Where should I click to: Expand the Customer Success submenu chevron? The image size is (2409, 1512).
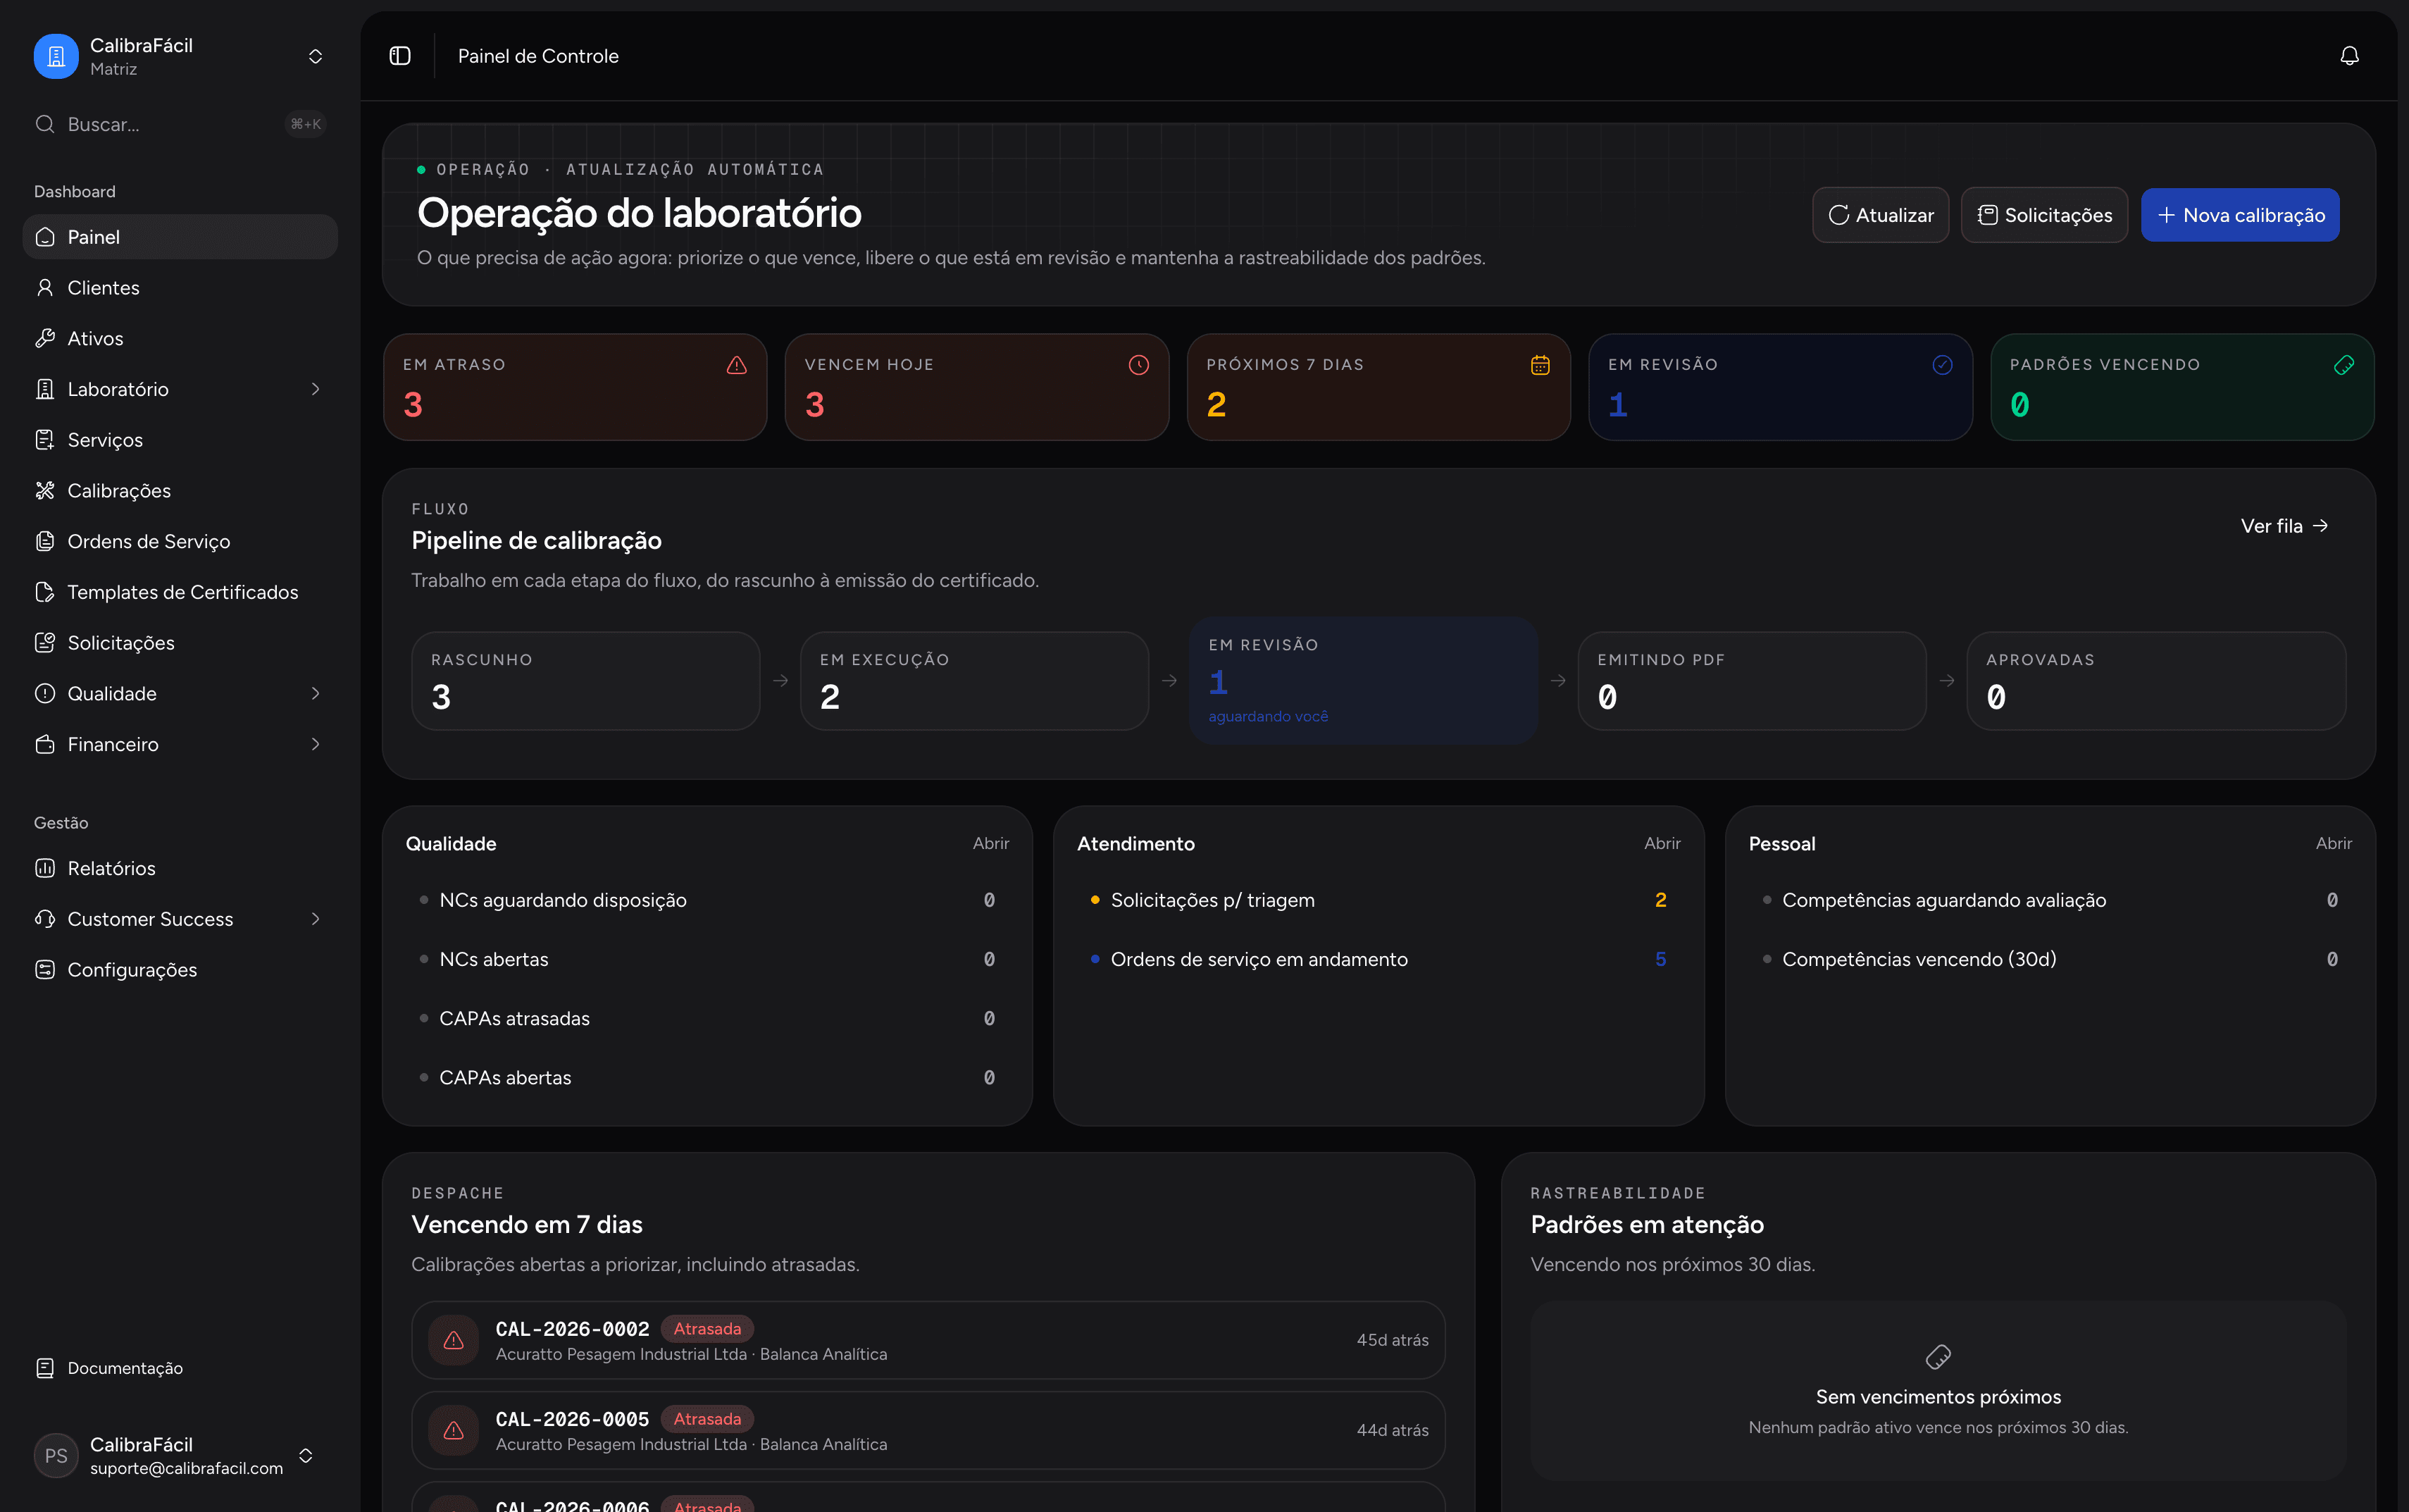pyautogui.click(x=316, y=919)
